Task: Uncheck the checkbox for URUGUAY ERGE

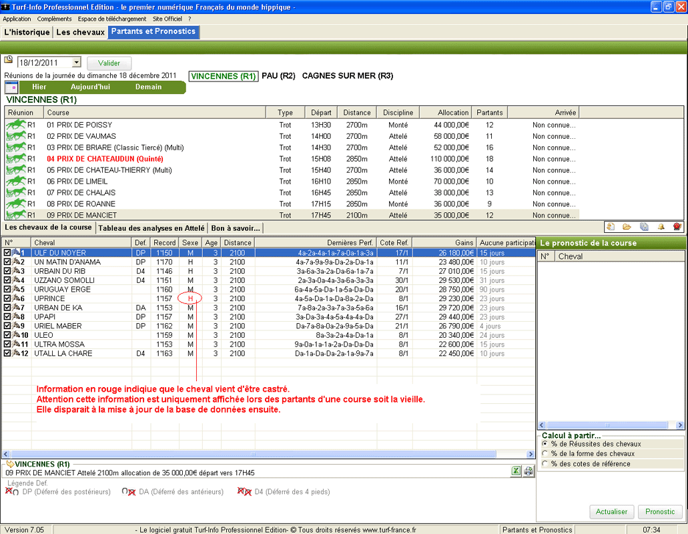Action: click(x=7, y=289)
